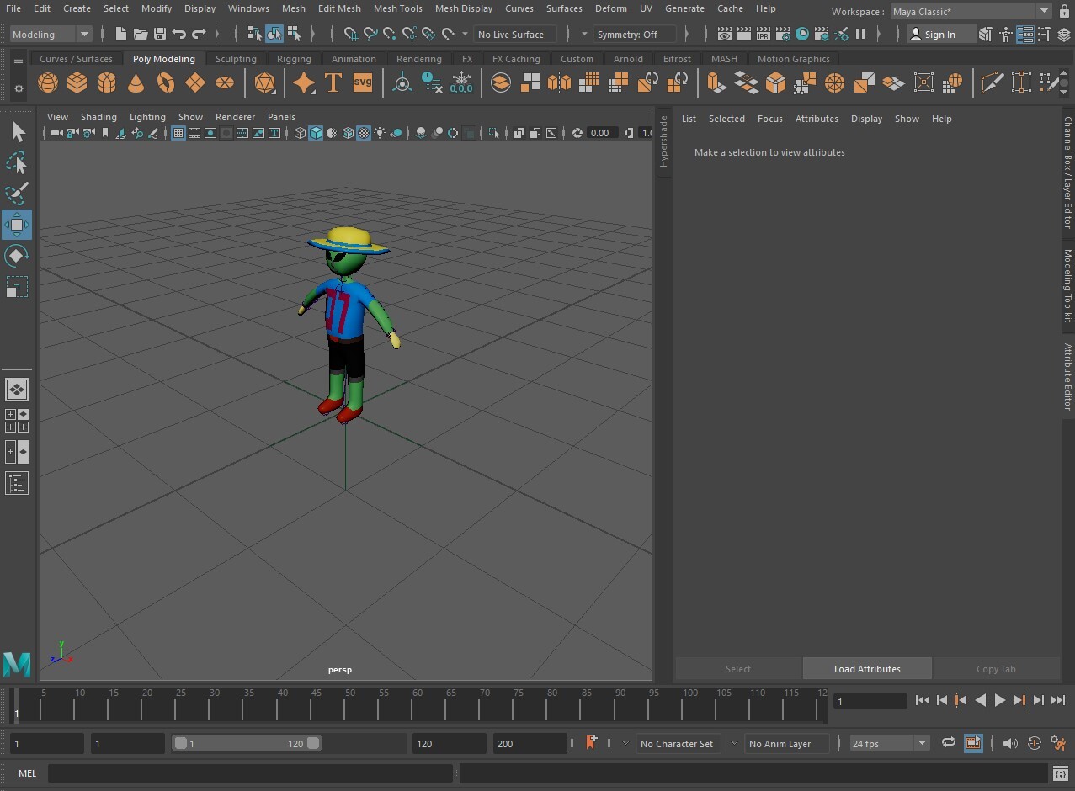
Task: Create a polygon sphere from the shelf
Action: click(x=49, y=82)
